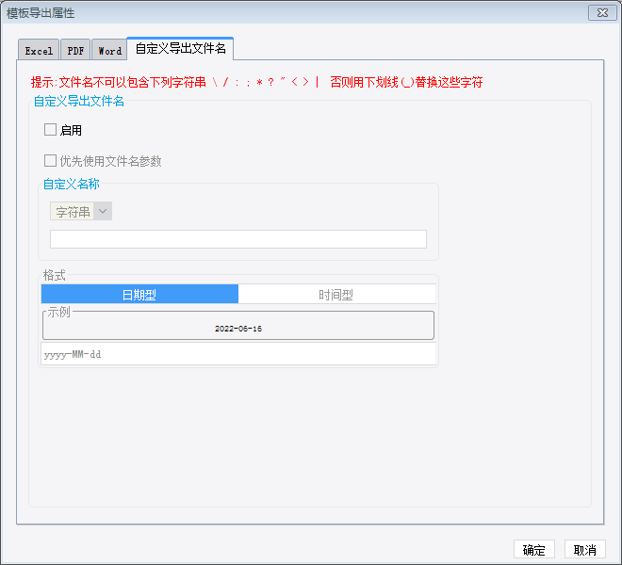Confirm with the 确定 button
Image resolution: width=622 pixels, height=565 pixels.
(534, 550)
